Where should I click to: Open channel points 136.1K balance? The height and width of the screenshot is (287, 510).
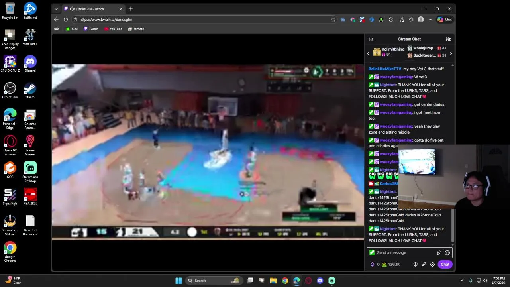tap(390, 264)
